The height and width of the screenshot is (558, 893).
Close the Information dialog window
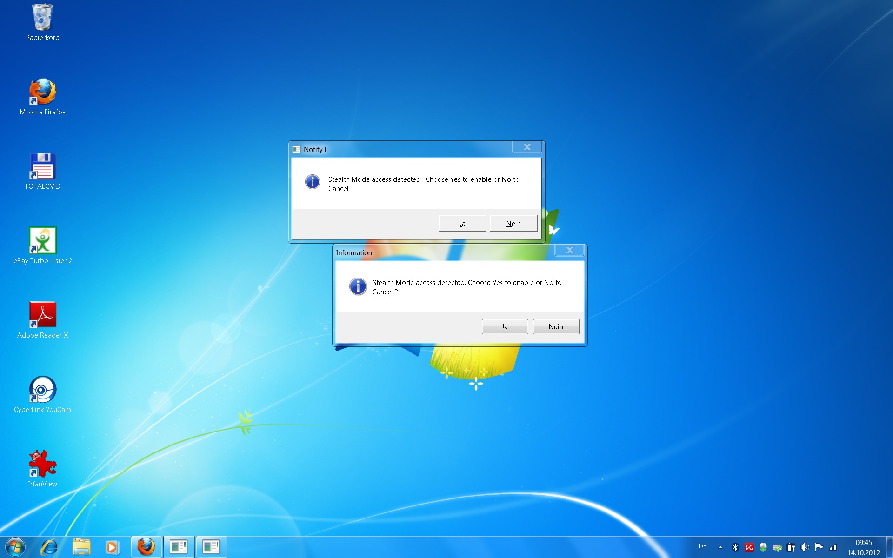coord(569,250)
